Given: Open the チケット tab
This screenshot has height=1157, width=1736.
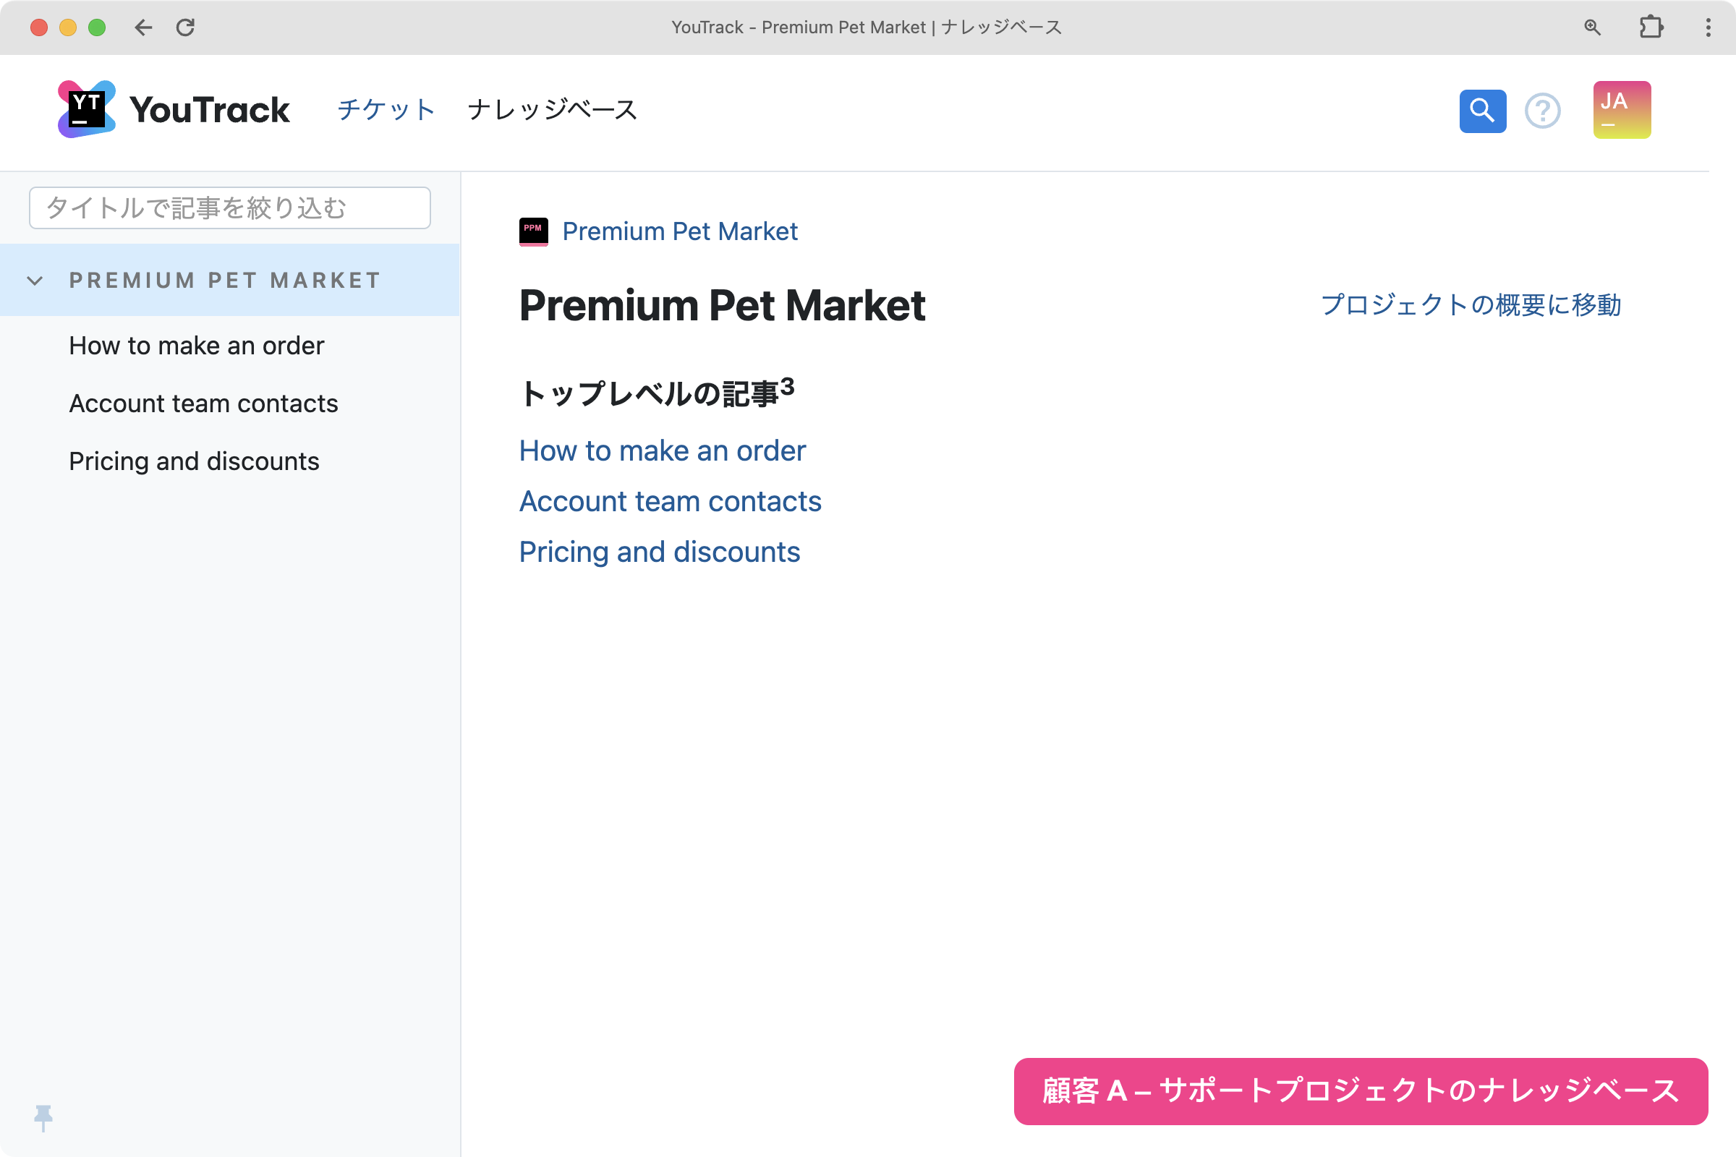Looking at the screenshot, I should click(x=386, y=109).
